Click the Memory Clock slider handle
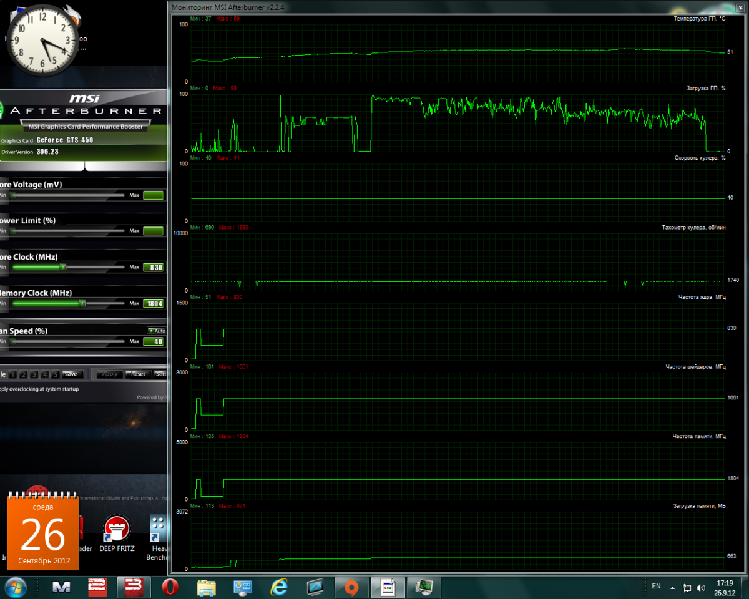Image resolution: width=749 pixels, height=599 pixels. pyautogui.click(x=82, y=304)
